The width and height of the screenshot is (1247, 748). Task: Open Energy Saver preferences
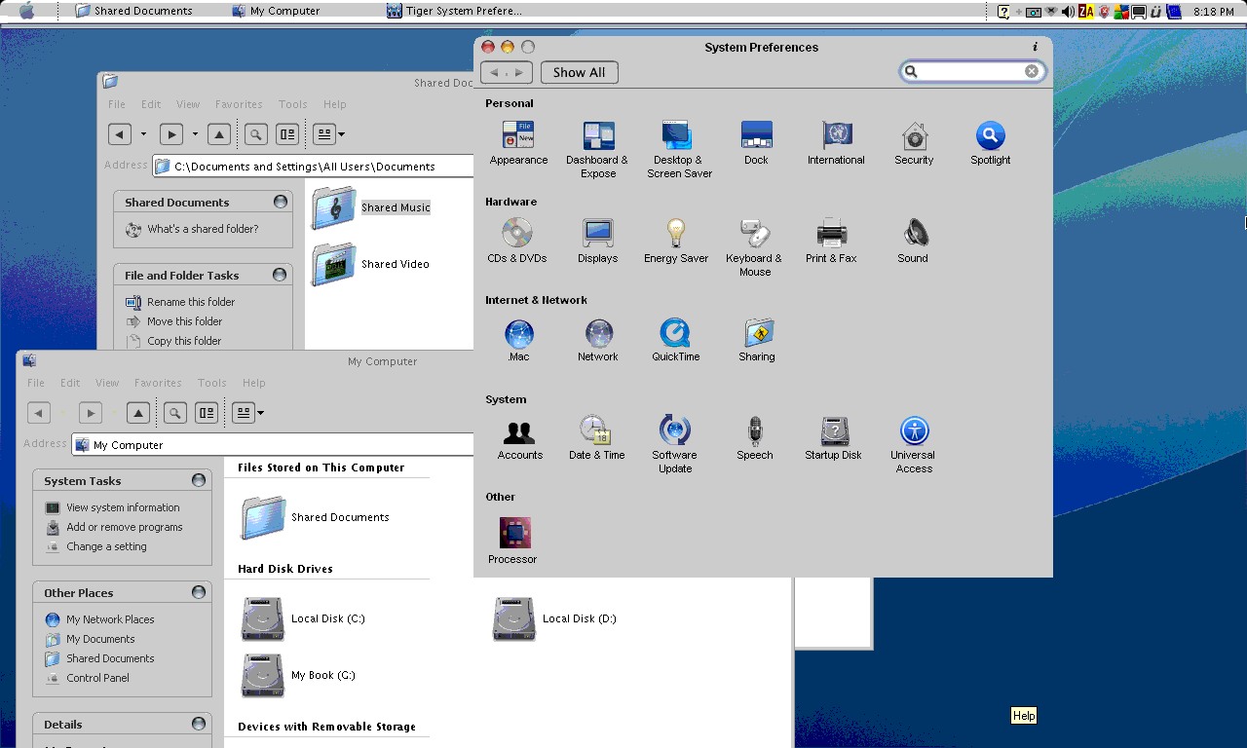pyautogui.click(x=676, y=242)
